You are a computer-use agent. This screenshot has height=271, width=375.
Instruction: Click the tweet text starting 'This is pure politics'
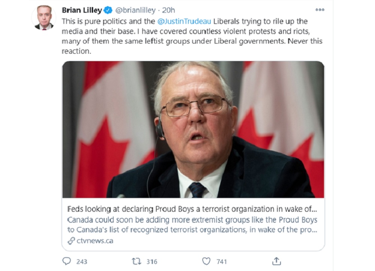click(192, 36)
